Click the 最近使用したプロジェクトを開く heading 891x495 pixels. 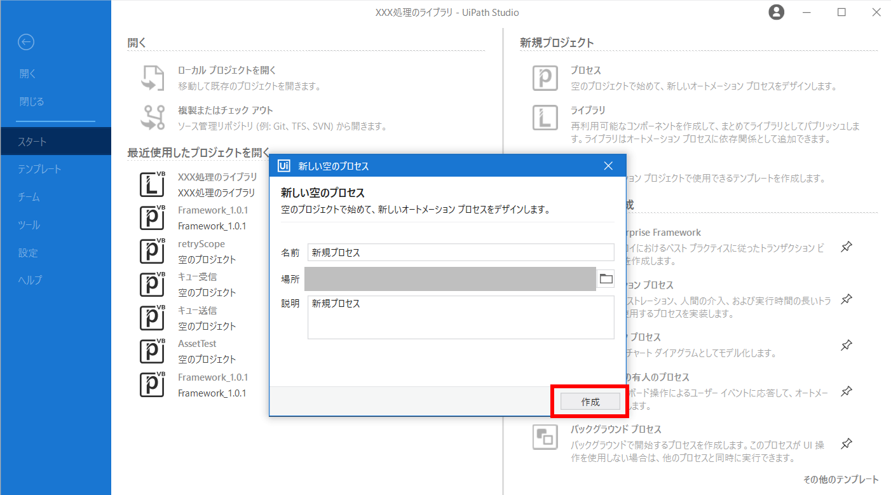tap(199, 153)
